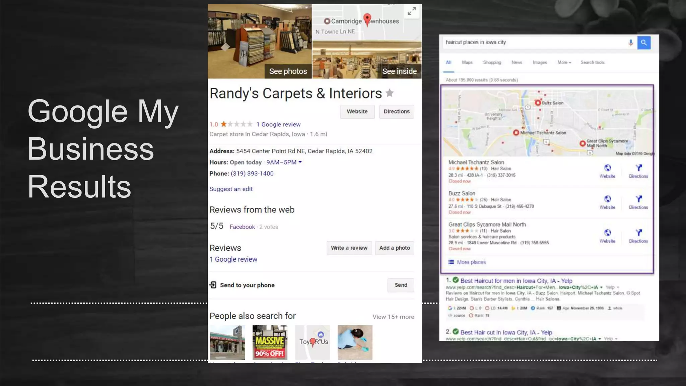
Task: Call phone number (319) 393-1400
Action: pos(252,174)
